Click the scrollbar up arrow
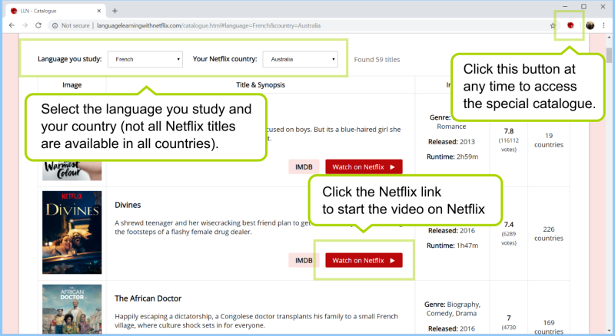The height and width of the screenshot is (336, 615). (609, 38)
